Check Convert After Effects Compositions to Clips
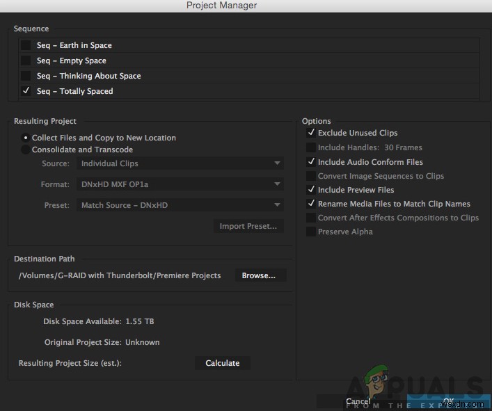Screen dimensions: 492x411 point(311,218)
